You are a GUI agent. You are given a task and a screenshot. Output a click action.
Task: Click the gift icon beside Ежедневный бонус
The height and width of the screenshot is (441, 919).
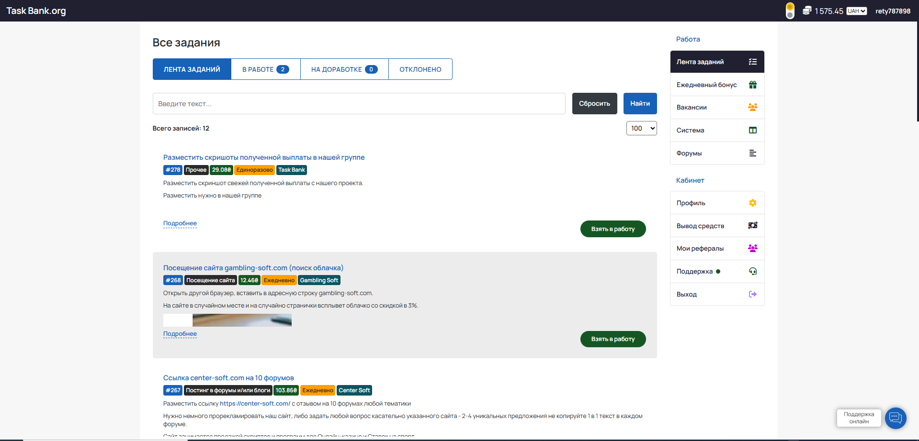tap(752, 85)
